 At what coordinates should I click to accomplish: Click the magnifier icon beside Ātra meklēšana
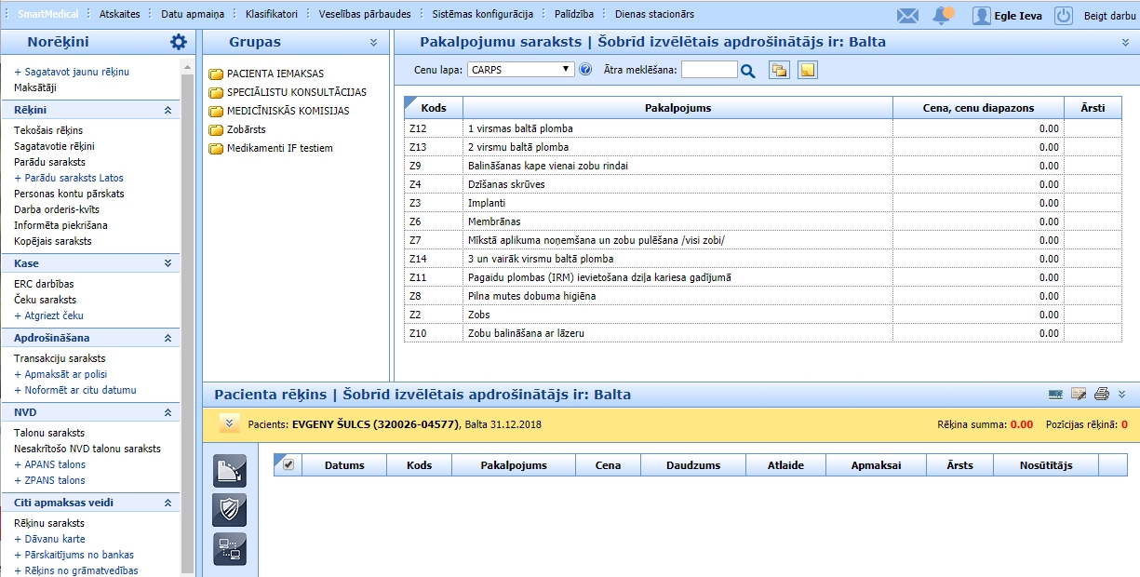pos(747,70)
